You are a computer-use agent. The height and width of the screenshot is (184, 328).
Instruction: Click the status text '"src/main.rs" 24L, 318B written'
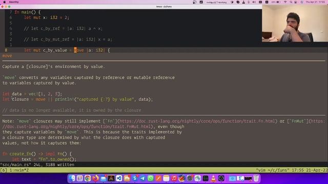point(37,165)
